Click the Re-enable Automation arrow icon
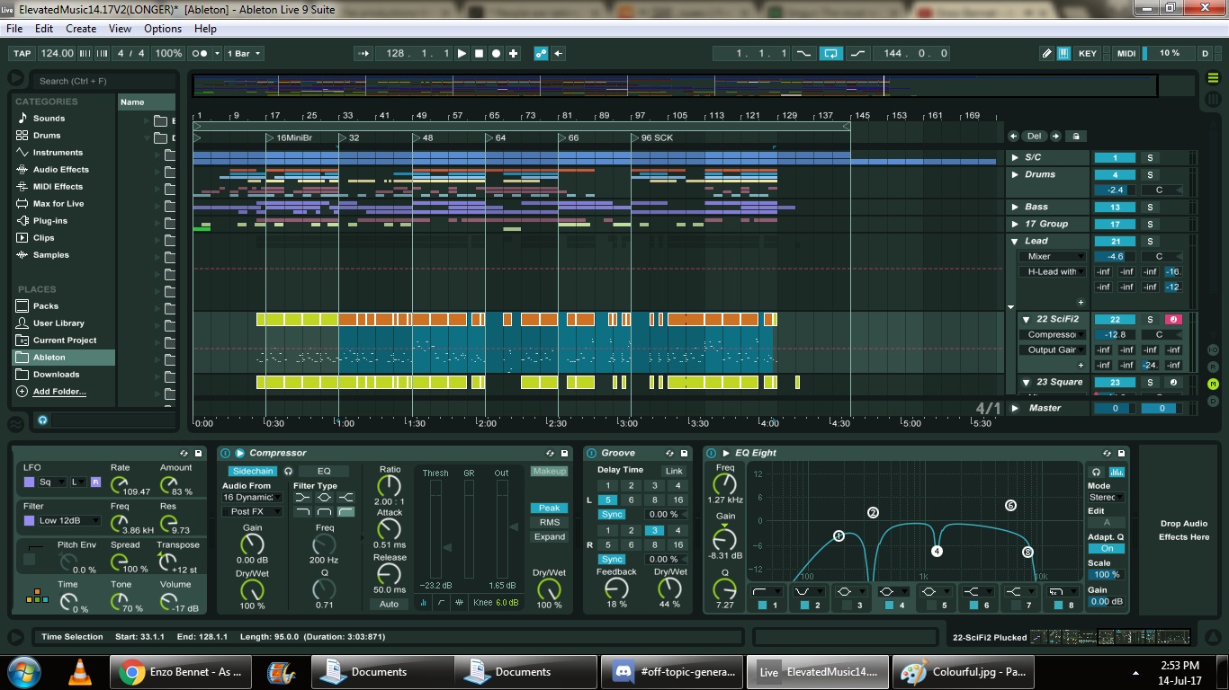 point(559,53)
